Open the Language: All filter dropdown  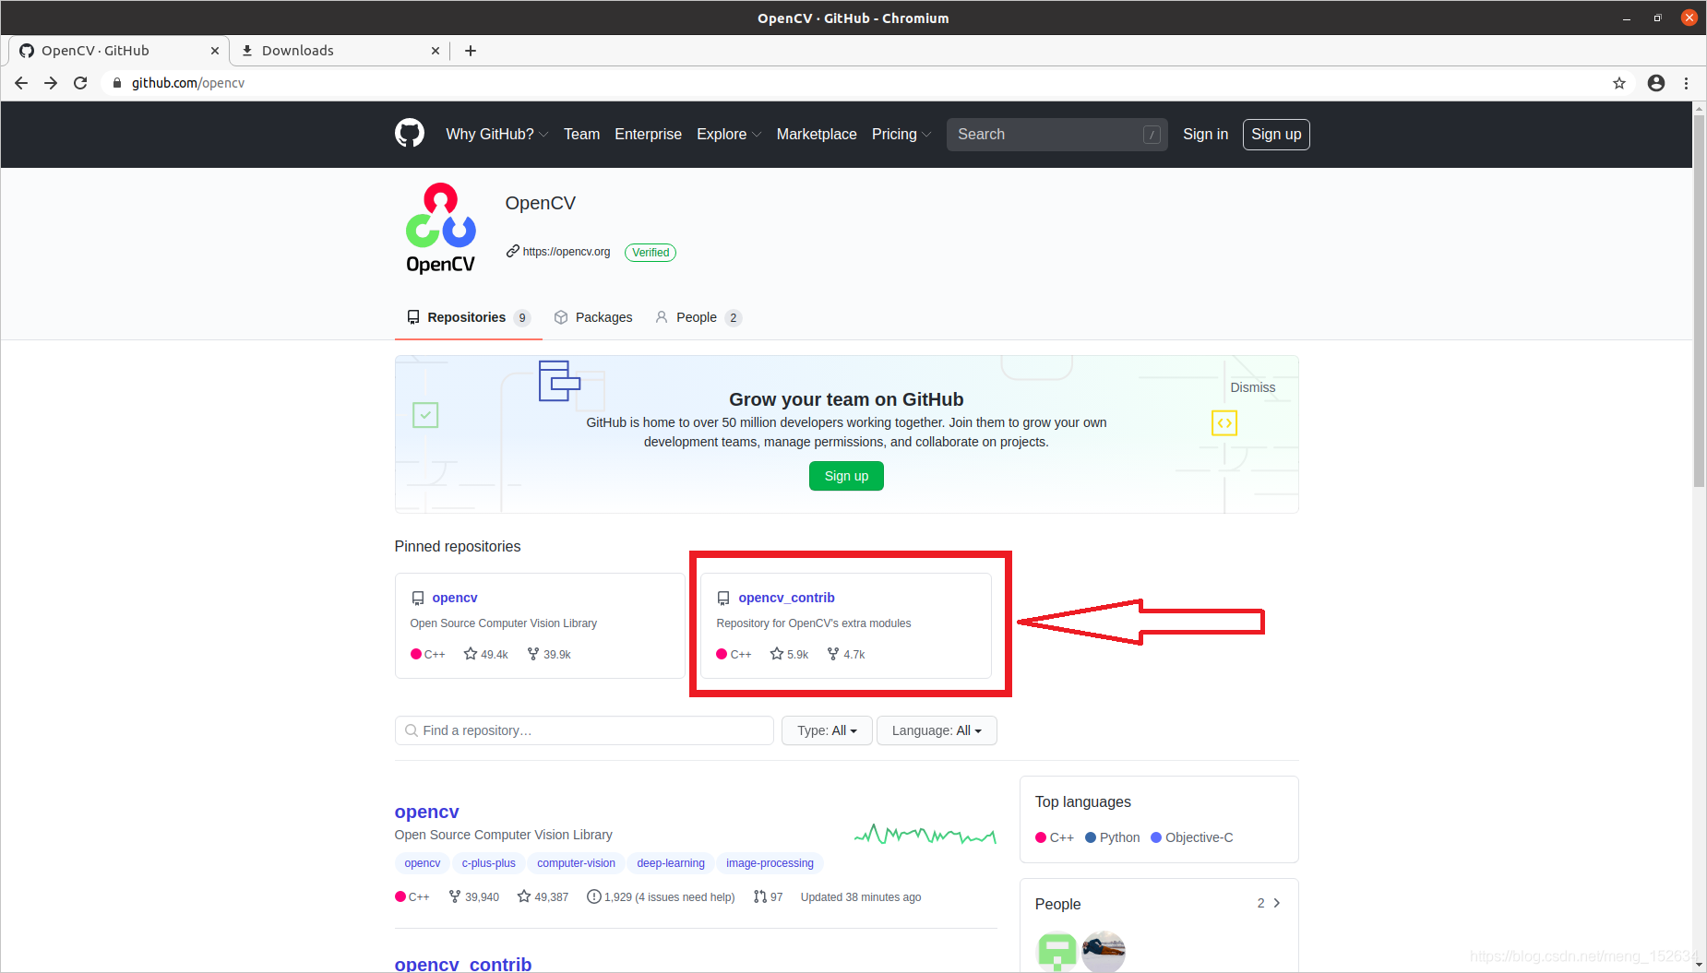coord(937,730)
